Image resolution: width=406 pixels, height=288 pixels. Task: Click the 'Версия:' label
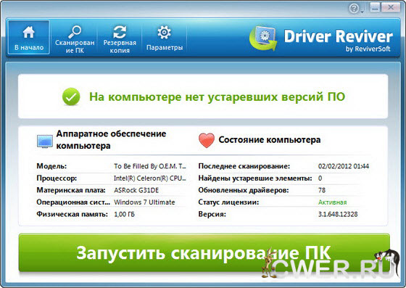(212, 214)
